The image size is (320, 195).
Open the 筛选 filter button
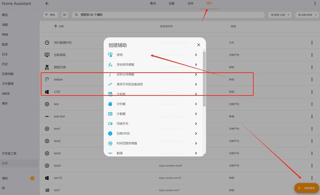(50, 15)
